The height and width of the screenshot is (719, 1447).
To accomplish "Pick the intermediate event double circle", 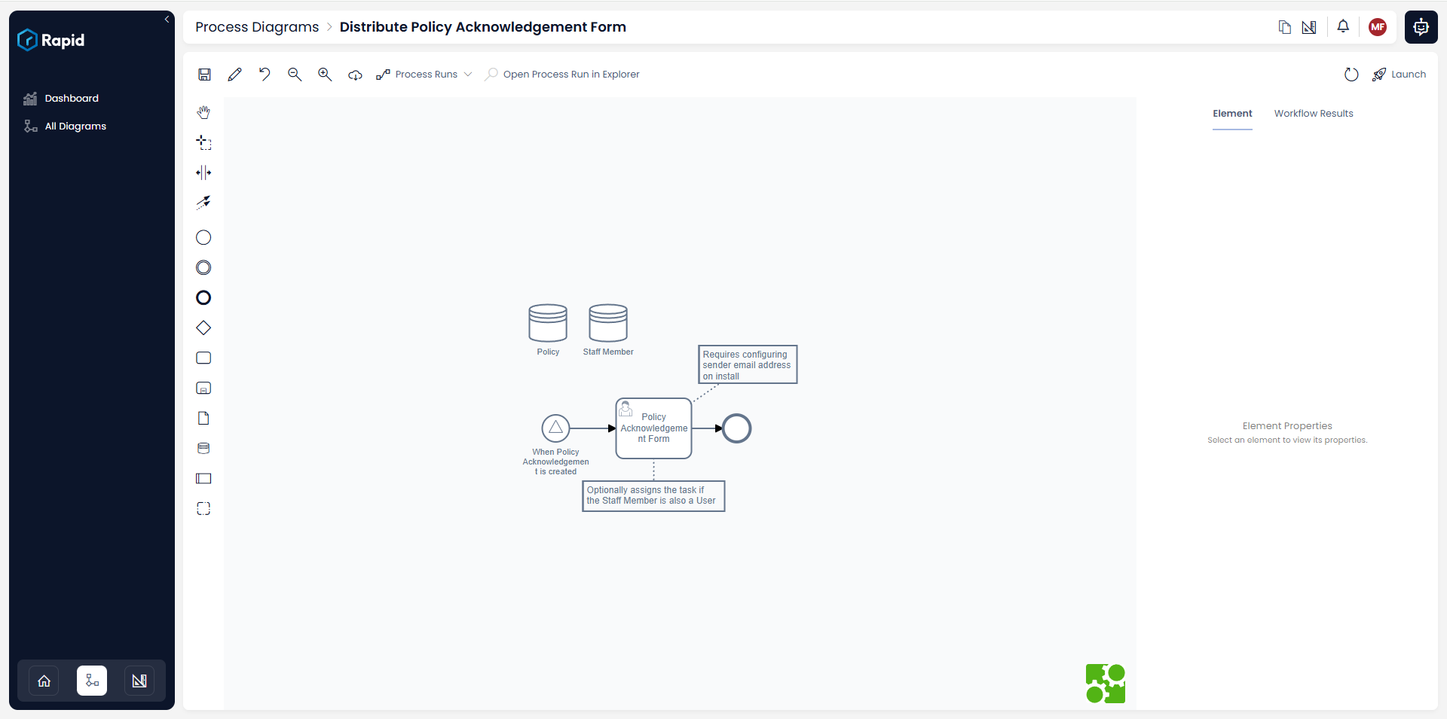I will 203,268.
